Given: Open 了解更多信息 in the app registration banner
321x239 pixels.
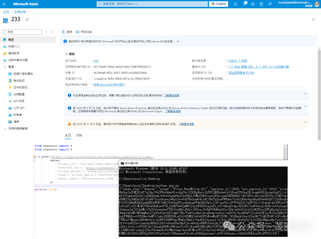Looking at the screenshot, I should tap(171, 95).
